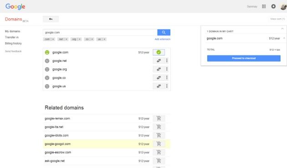This screenshot has height=168, width=287.
Task: Click the account name in header
Action: tap(252, 6)
